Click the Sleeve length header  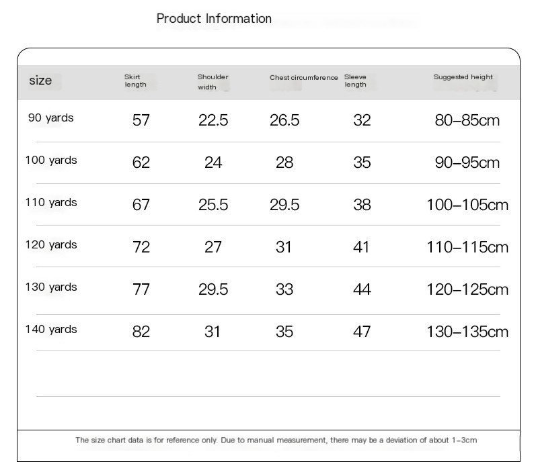pos(355,81)
